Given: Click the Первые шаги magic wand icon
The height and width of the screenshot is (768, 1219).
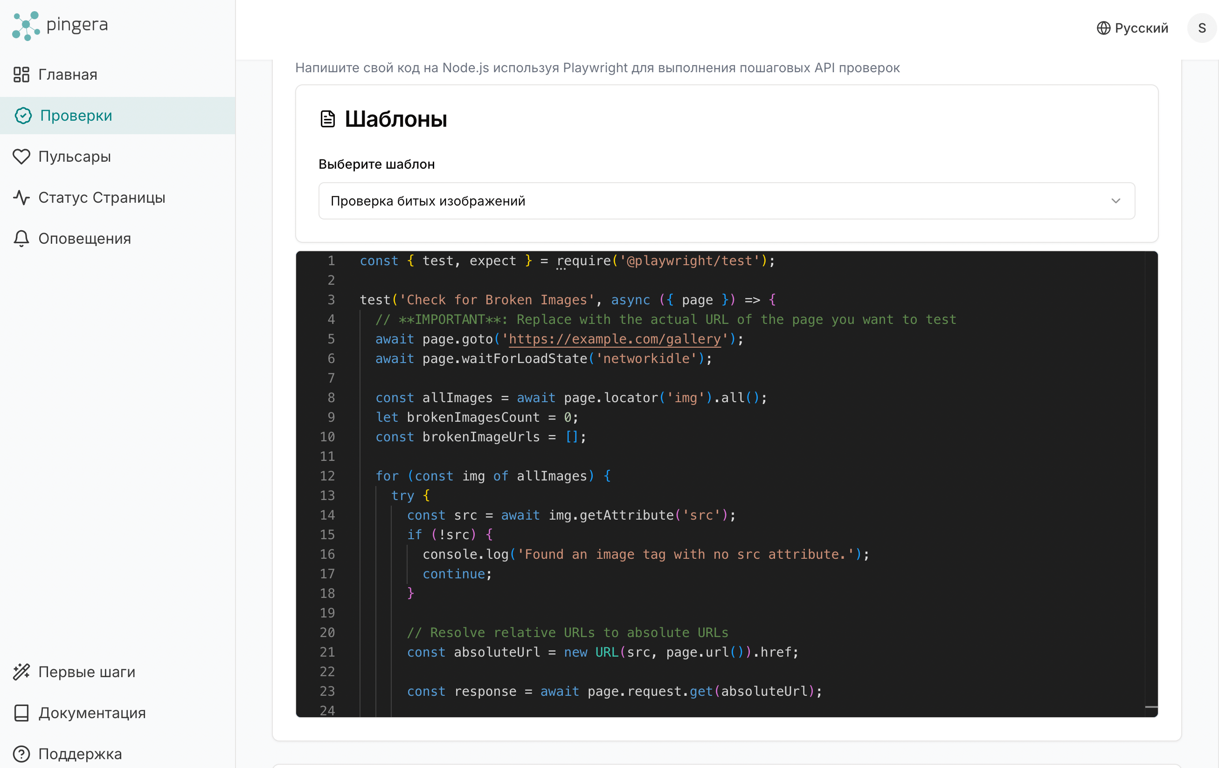Looking at the screenshot, I should click(21, 672).
